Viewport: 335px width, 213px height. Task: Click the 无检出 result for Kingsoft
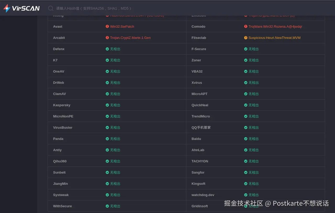pos(254,184)
